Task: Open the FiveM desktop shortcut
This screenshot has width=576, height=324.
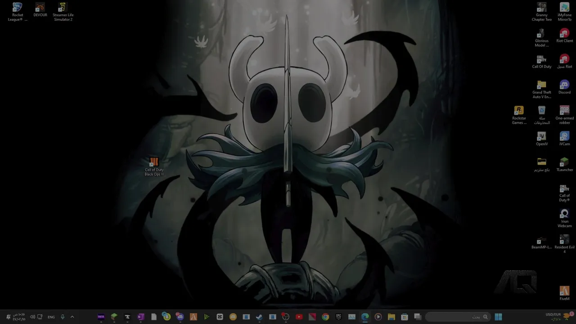Action: [564, 293]
